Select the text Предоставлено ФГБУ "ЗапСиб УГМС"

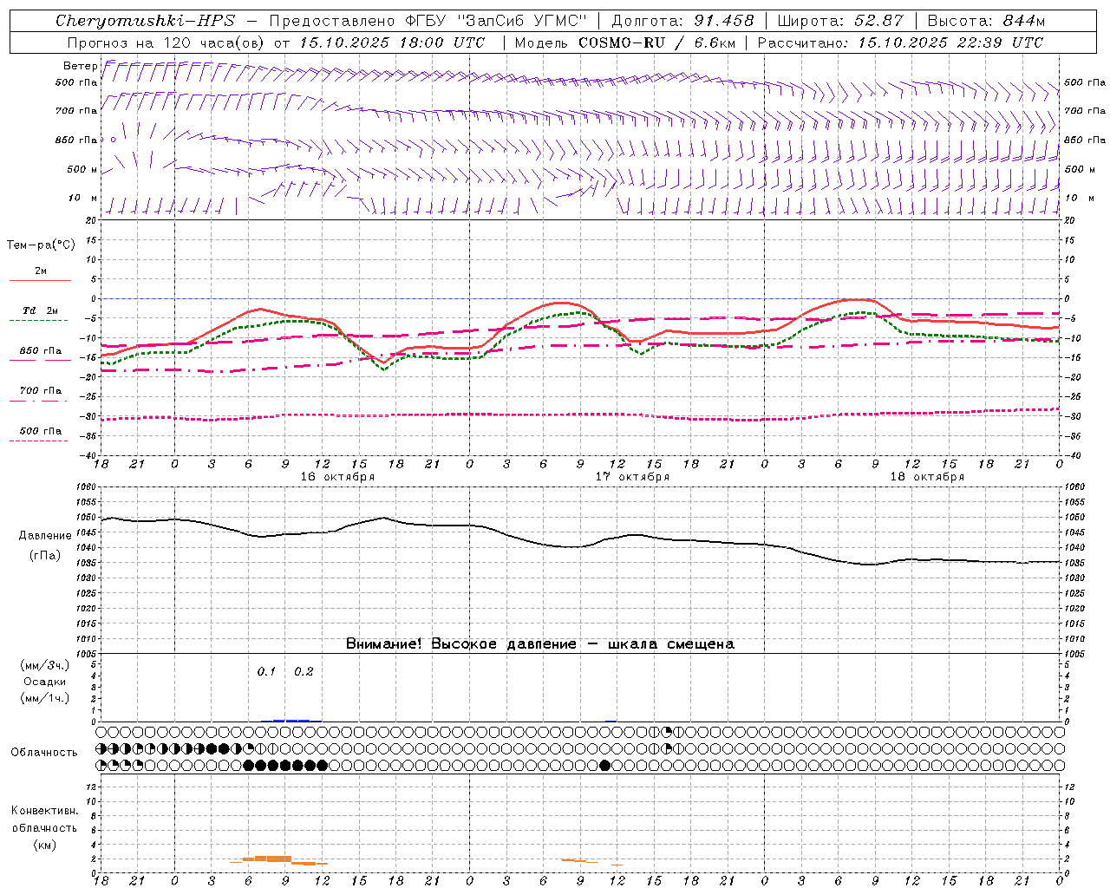tap(428, 21)
